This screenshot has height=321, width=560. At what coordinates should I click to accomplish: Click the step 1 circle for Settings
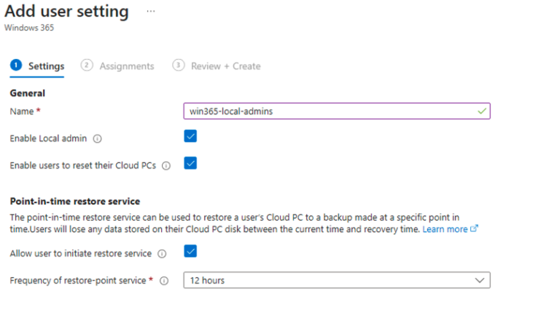[x=16, y=66]
